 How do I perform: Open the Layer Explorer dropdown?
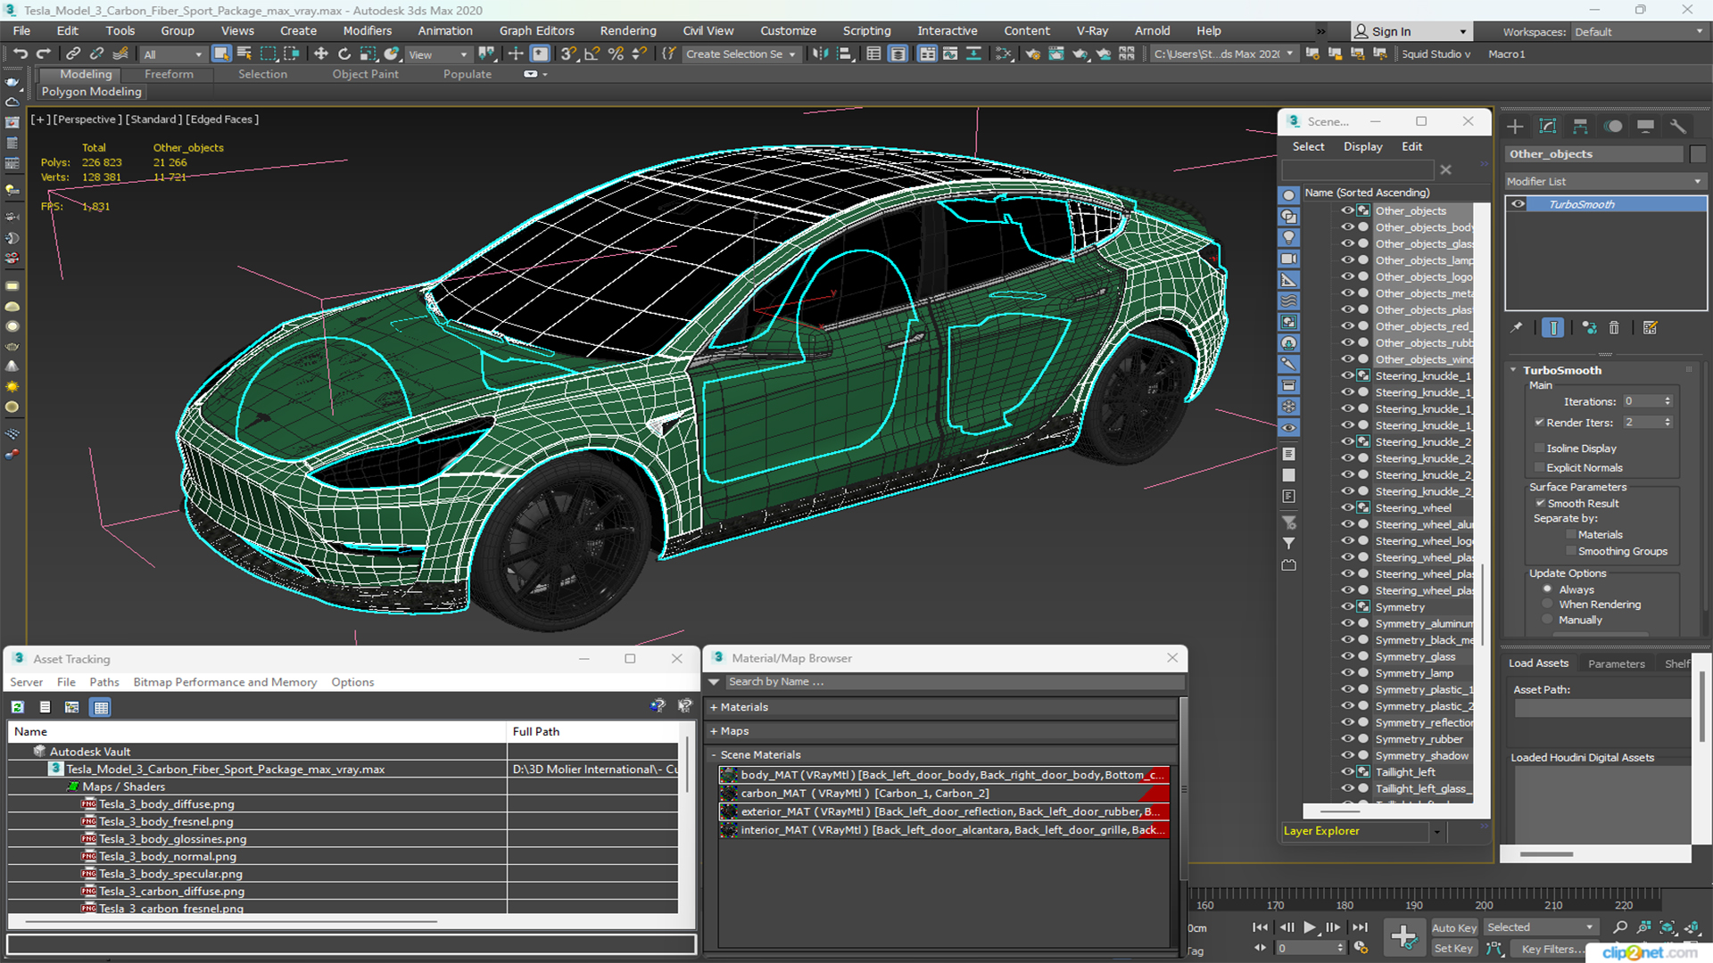click(1436, 831)
